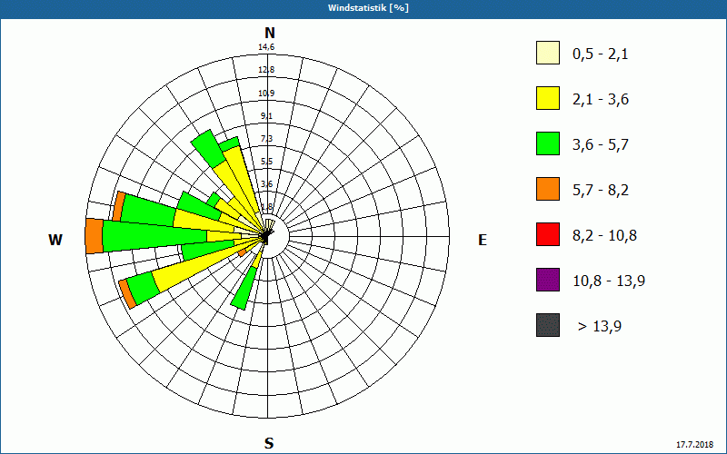Click the legend label '5,7 - 8,2'
The image size is (727, 454).
pos(601,191)
